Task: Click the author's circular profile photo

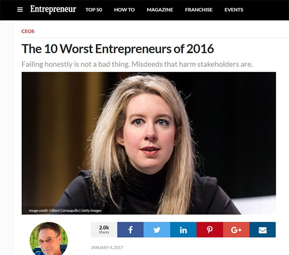Action: (x=49, y=239)
